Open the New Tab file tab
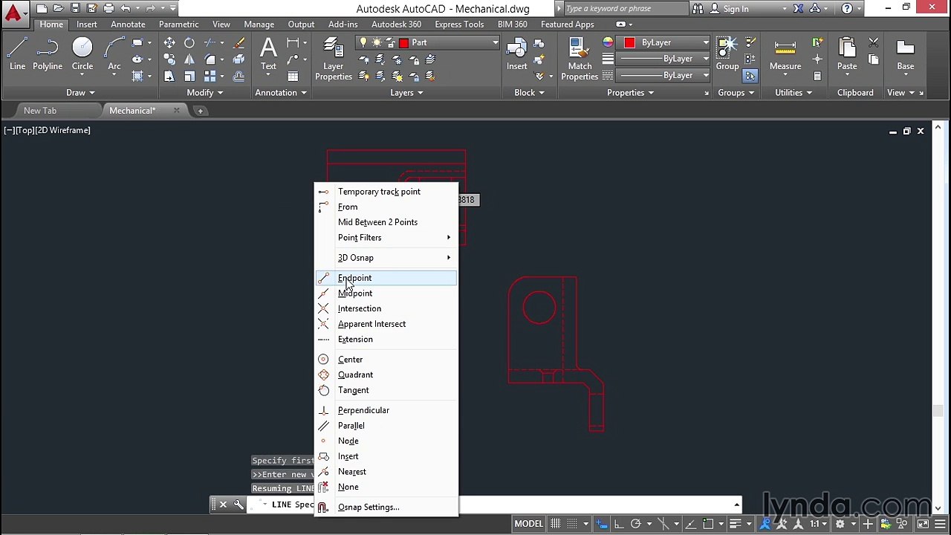The height and width of the screenshot is (535, 951). click(40, 111)
